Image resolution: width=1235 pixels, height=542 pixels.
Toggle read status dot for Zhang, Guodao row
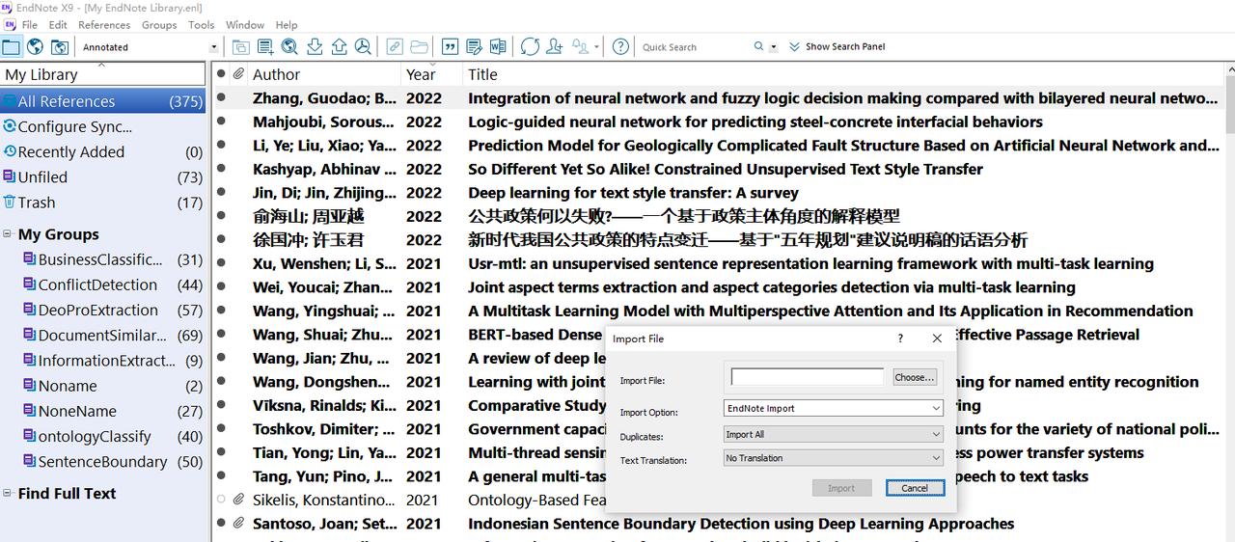pyautogui.click(x=221, y=98)
